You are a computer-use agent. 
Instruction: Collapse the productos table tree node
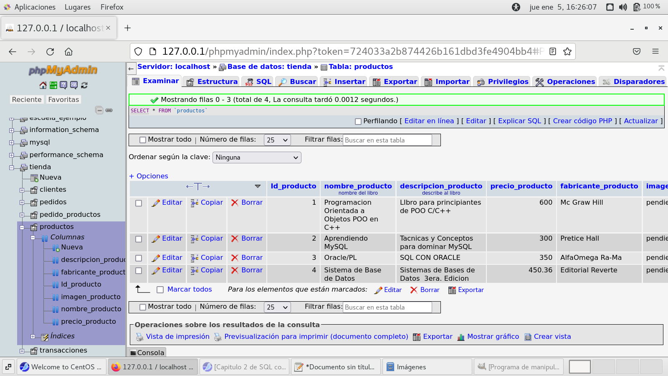[22, 227]
